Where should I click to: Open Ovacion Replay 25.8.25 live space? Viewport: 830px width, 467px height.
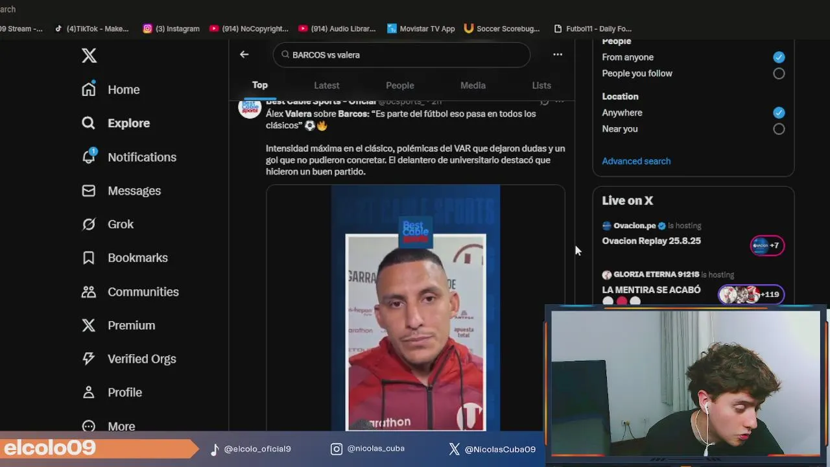(651, 241)
